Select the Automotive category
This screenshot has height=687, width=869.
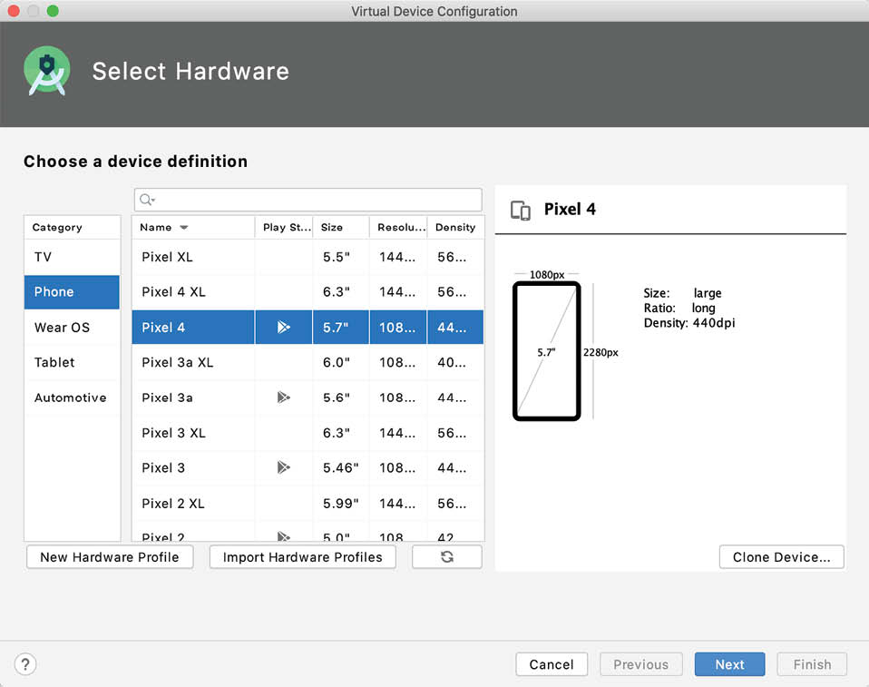click(72, 397)
